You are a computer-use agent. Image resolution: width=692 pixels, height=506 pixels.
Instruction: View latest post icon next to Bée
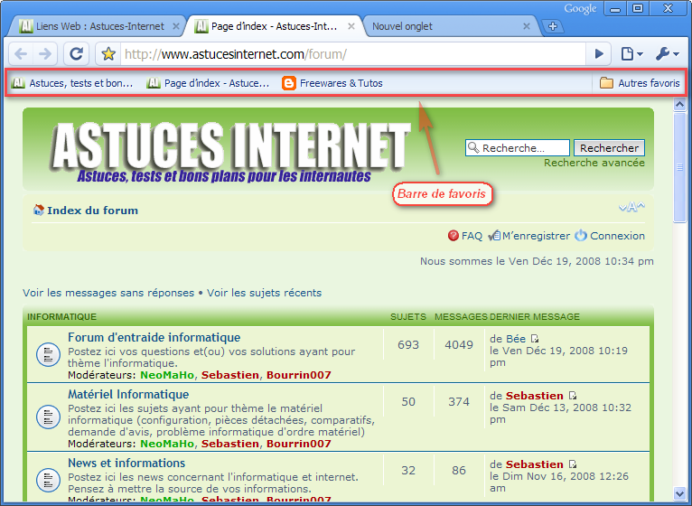point(535,339)
